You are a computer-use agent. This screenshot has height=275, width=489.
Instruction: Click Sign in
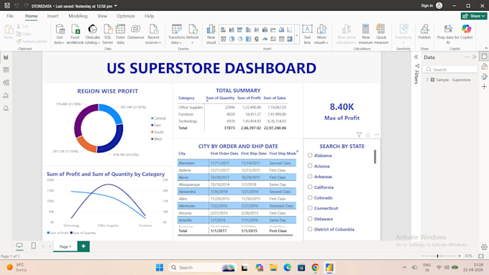(426, 6)
